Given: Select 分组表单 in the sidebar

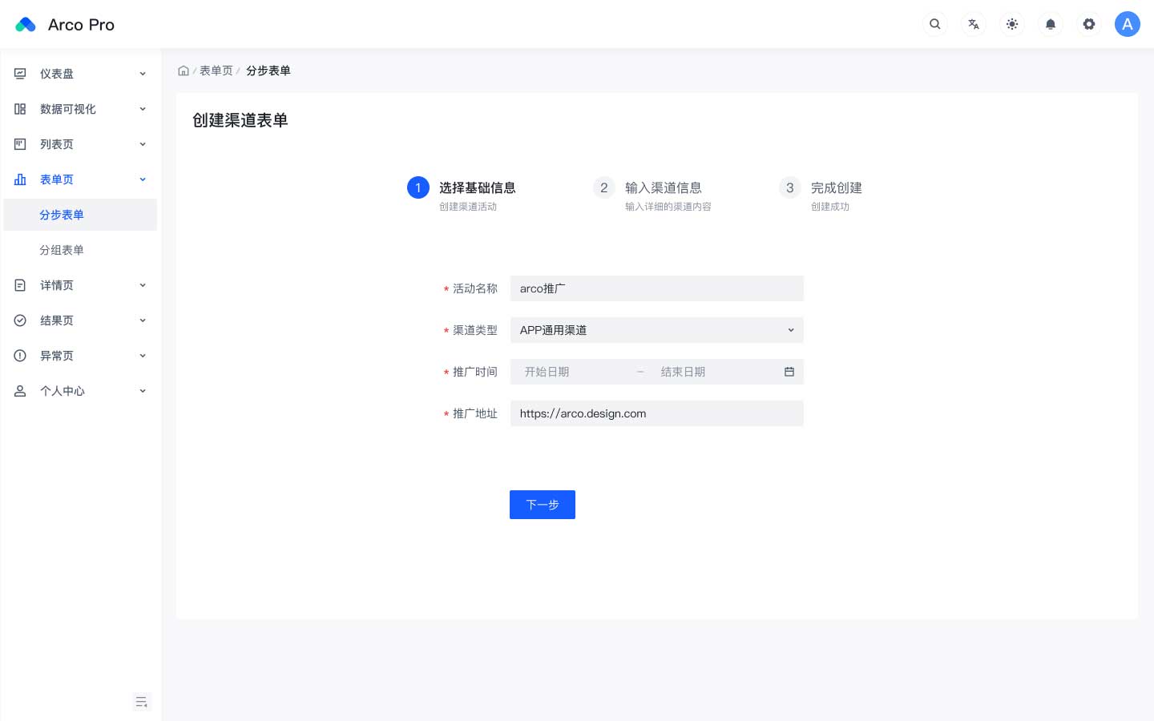Looking at the screenshot, I should [80, 250].
